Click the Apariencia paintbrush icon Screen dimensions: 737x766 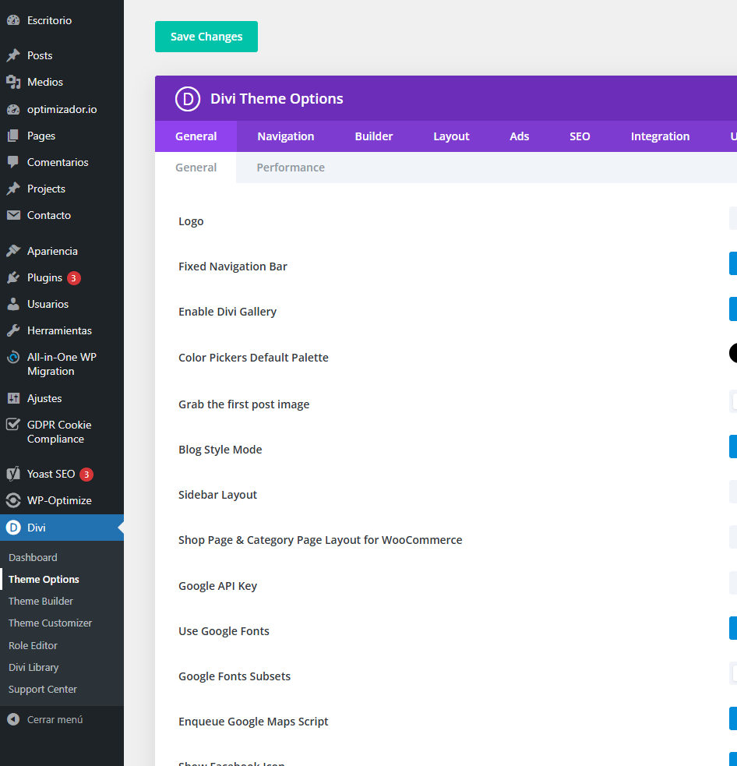(13, 251)
